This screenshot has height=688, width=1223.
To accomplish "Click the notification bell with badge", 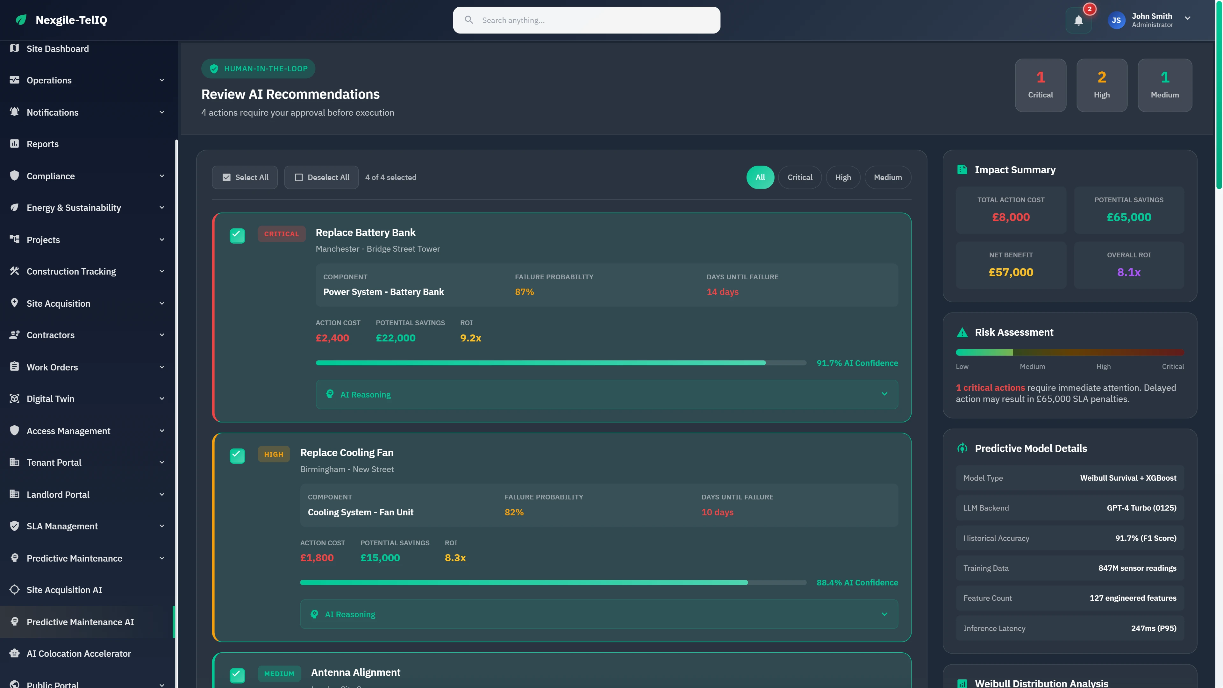I will [x=1079, y=20].
